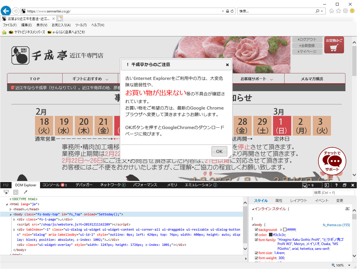Open the DevTools console toggle icon
Viewport: 357px width, 269px height.
pyautogui.click(x=327, y=185)
